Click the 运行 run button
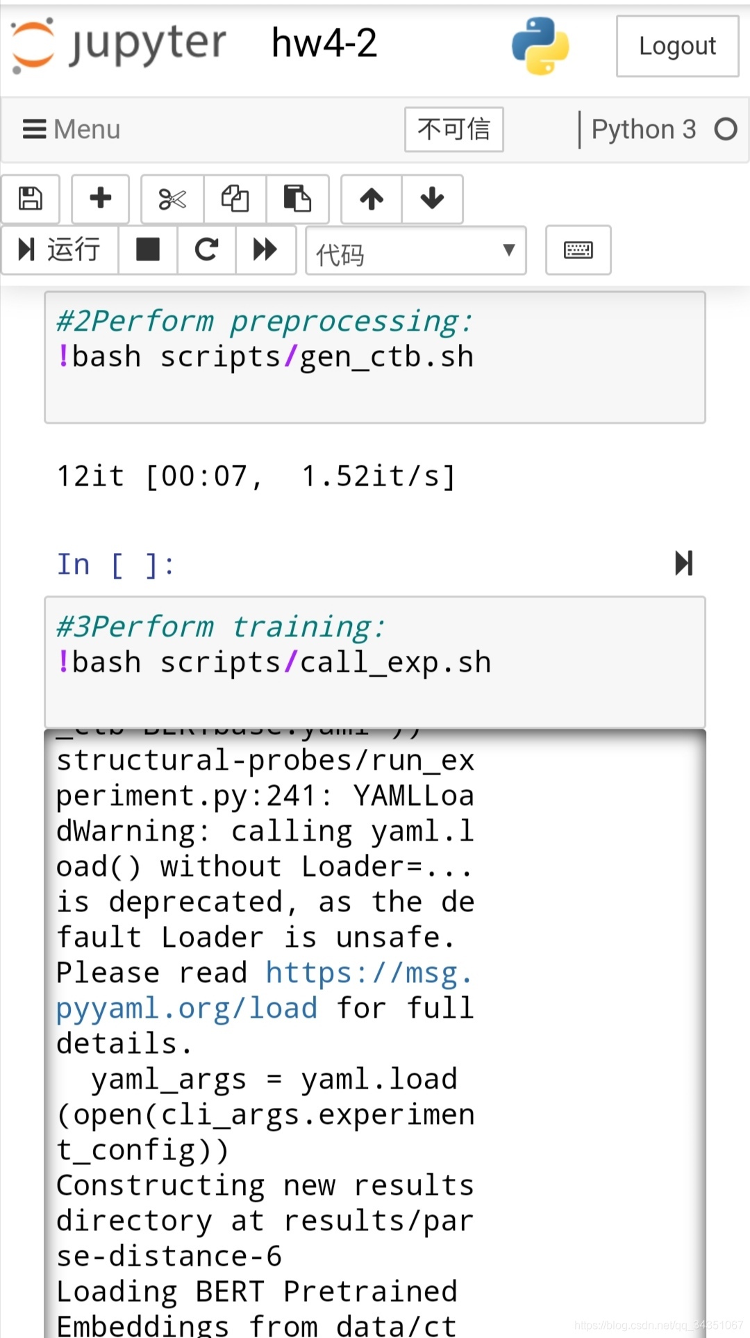The image size is (750, 1338). (60, 249)
